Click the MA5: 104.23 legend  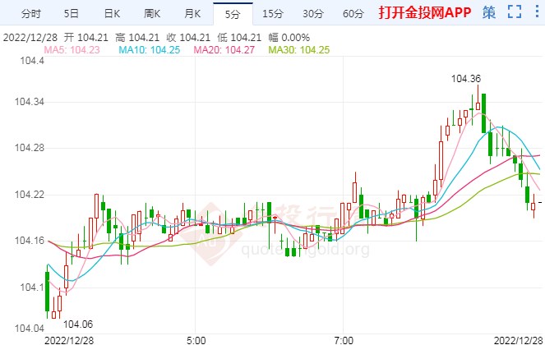click(72, 50)
